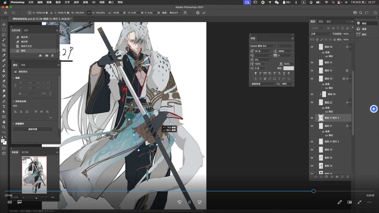Screen dimensions: 379x213
Task: Open the 通道 collapsed panel button
Action: (x=367, y=29)
